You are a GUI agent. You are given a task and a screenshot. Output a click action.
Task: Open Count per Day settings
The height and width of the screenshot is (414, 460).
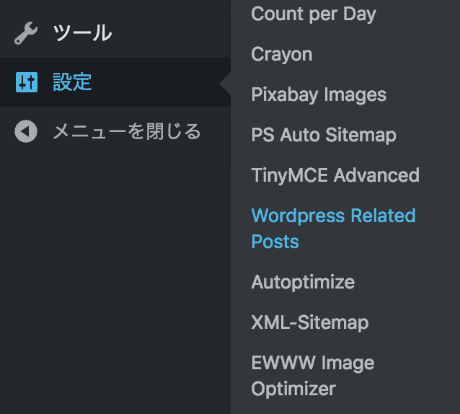pos(313,14)
